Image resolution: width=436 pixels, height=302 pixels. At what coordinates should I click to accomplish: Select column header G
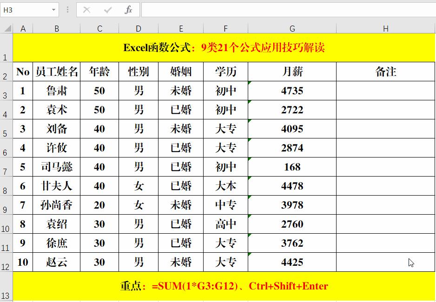tap(292, 28)
